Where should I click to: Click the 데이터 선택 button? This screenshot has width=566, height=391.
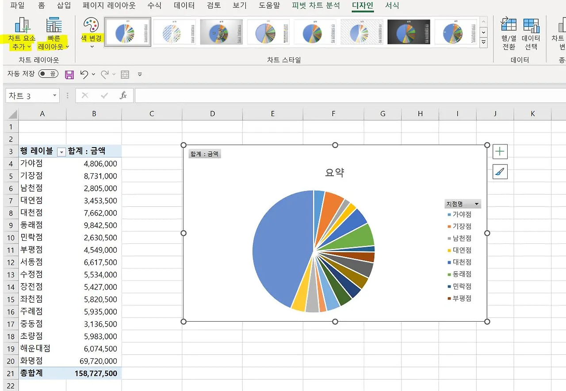tap(531, 33)
